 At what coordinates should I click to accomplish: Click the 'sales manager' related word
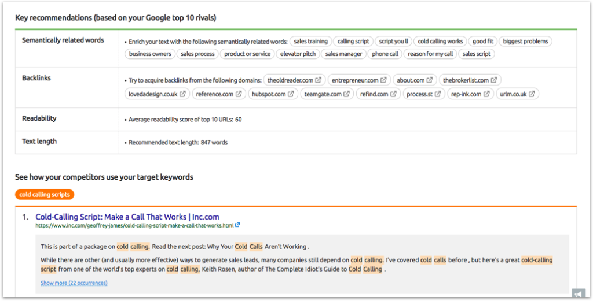click(344, 54)
